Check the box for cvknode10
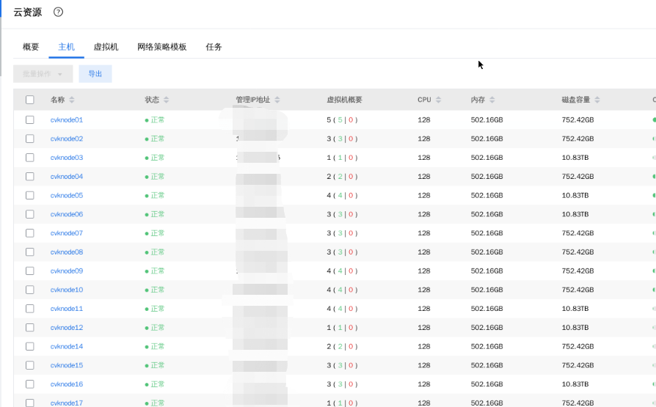Screen dimensions: 656x407 point(29,290)
